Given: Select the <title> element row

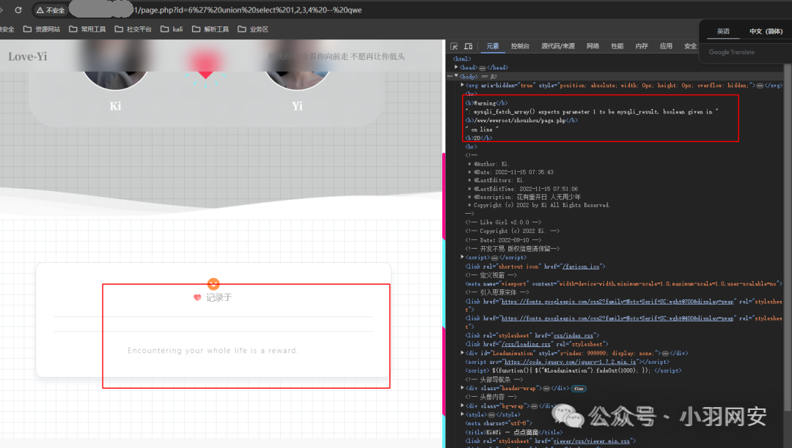Looking at the screenshot, I should pos(513,432).
